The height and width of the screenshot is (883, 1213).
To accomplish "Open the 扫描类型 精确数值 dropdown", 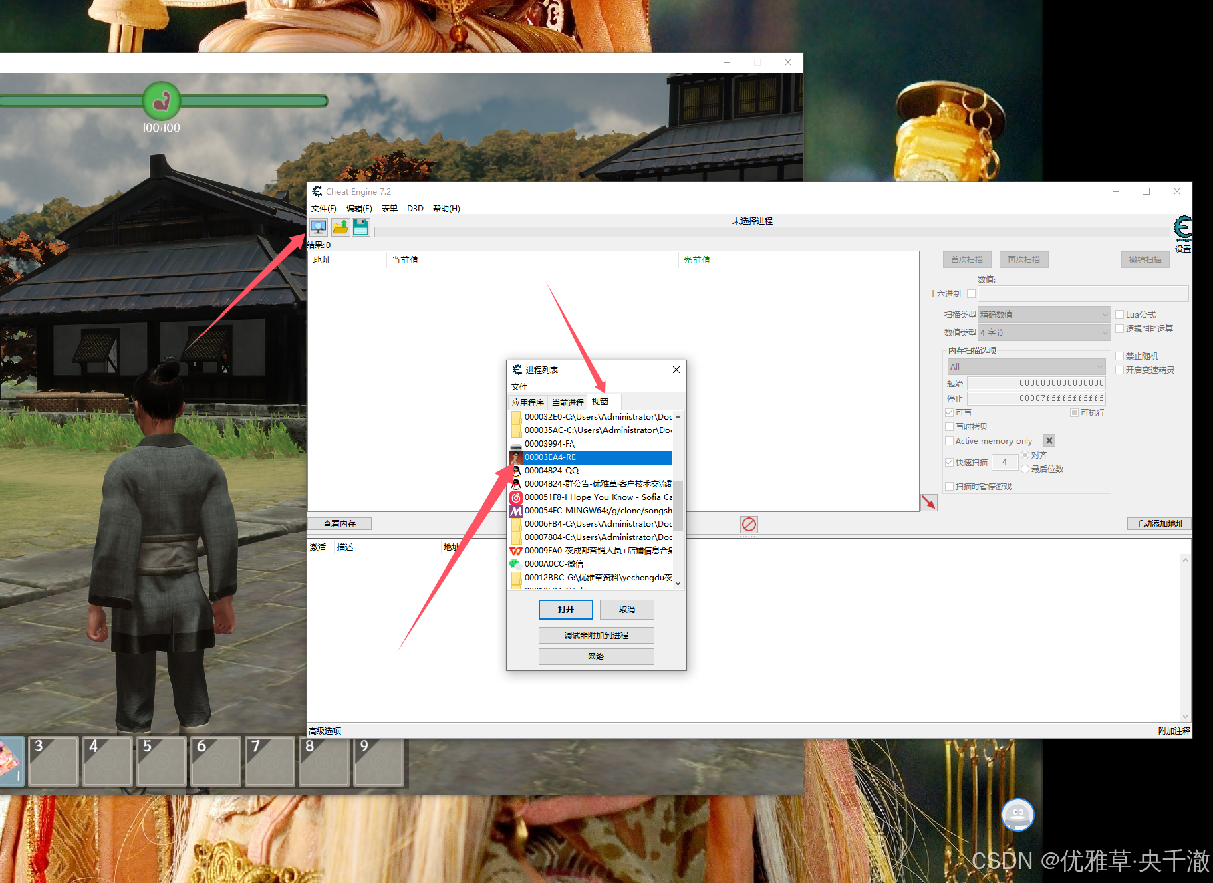I will click(x=1044, y=315).
